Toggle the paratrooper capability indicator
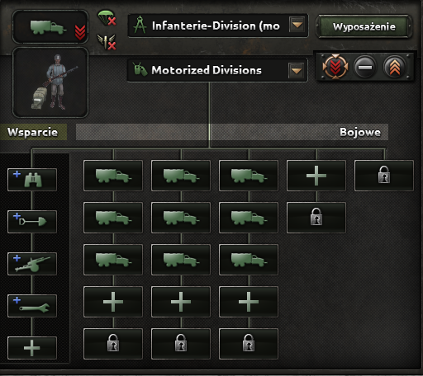423x376 pixels. 107,18
